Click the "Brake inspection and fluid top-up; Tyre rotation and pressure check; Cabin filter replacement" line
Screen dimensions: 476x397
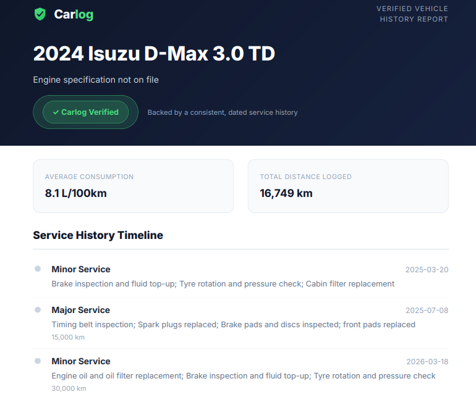223,284
